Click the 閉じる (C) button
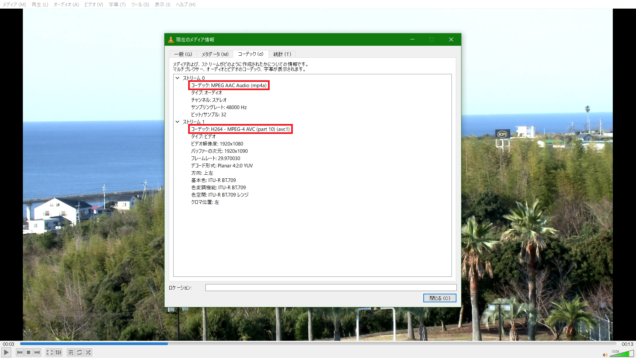 tap(440, 298)
